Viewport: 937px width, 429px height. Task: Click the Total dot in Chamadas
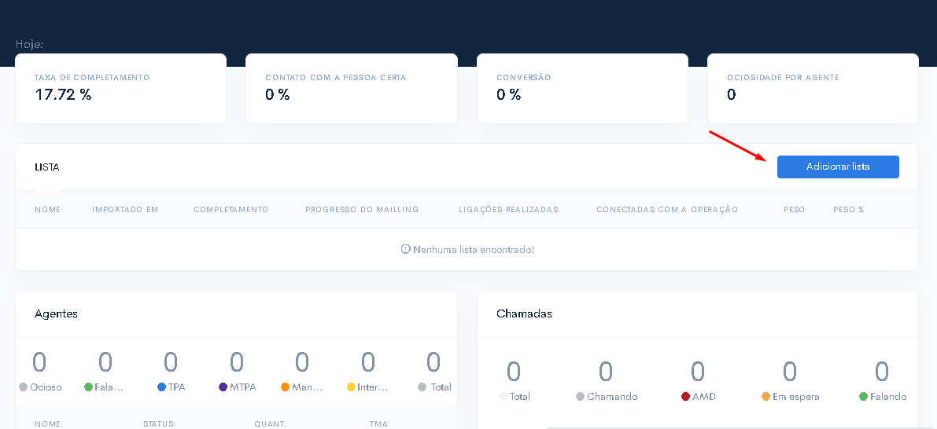[x=504, y=397]
